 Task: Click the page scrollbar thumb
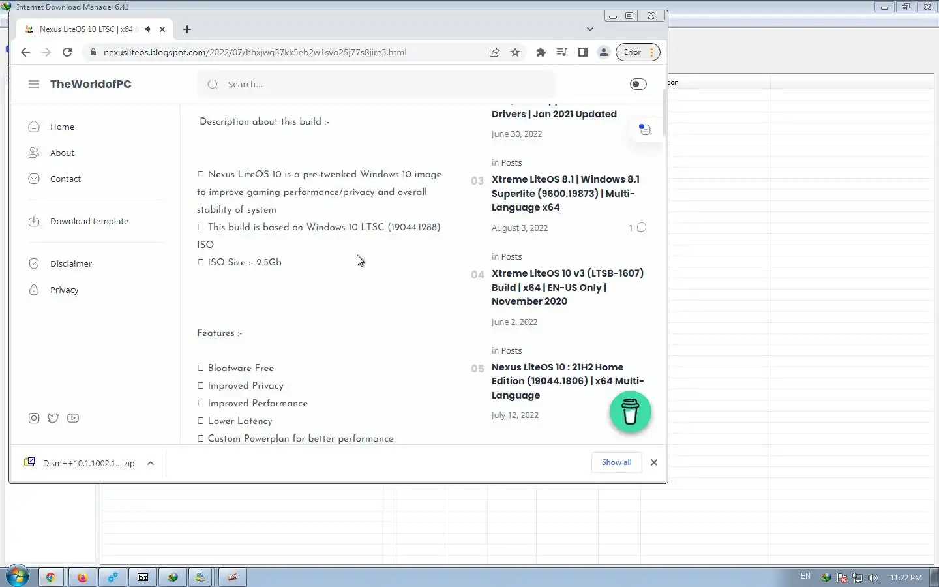664,112
